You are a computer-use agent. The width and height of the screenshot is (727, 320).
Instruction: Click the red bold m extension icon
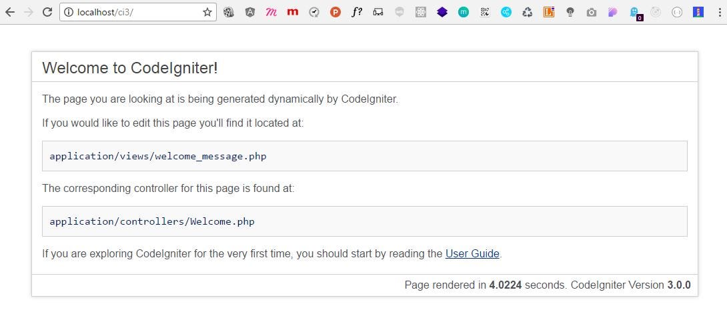293,13
